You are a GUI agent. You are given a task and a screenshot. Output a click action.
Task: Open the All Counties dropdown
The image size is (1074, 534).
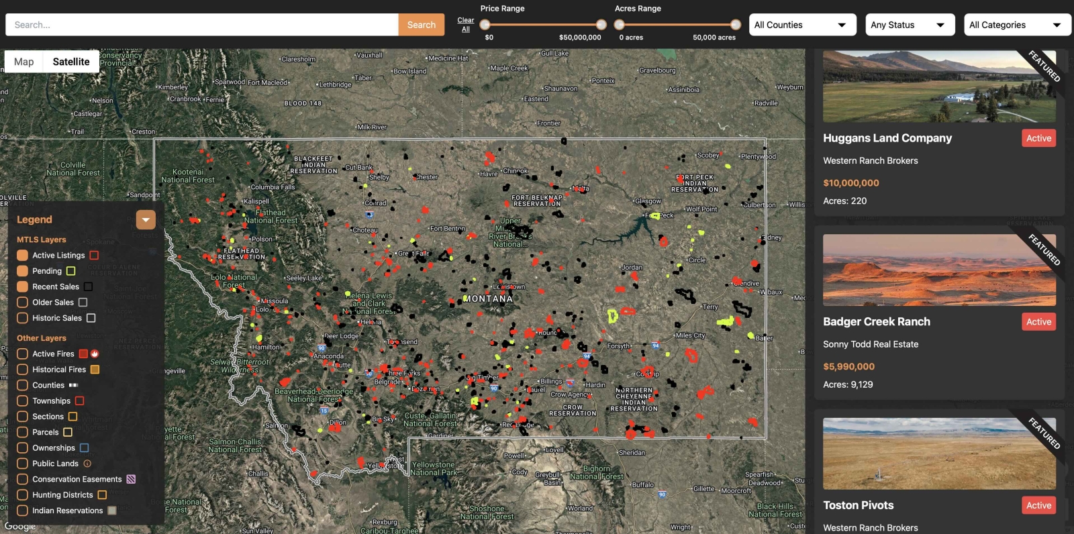802,25
